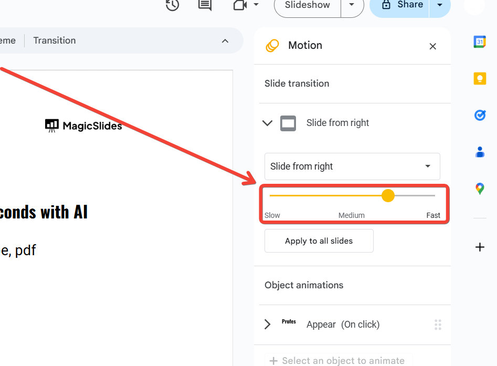Open Contacts side panel icon
The image size is (497, 366).
pos(480,152)
